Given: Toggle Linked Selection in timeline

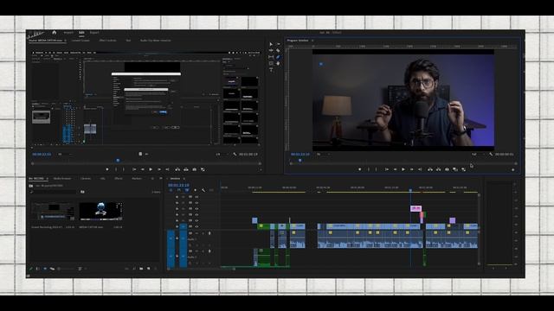Looking at the screenshot, I should point(187,190).
